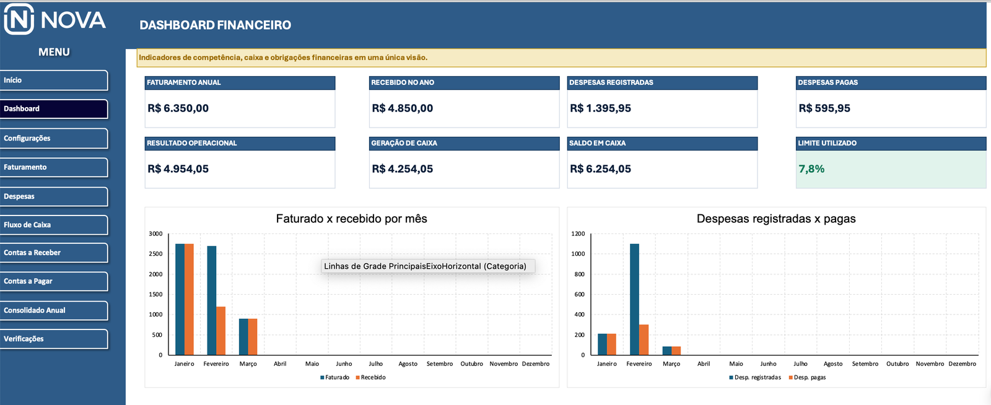The image size is (991, 405).
Task: Click the MENU heading in sidebar
Action: tap(54, 53)
